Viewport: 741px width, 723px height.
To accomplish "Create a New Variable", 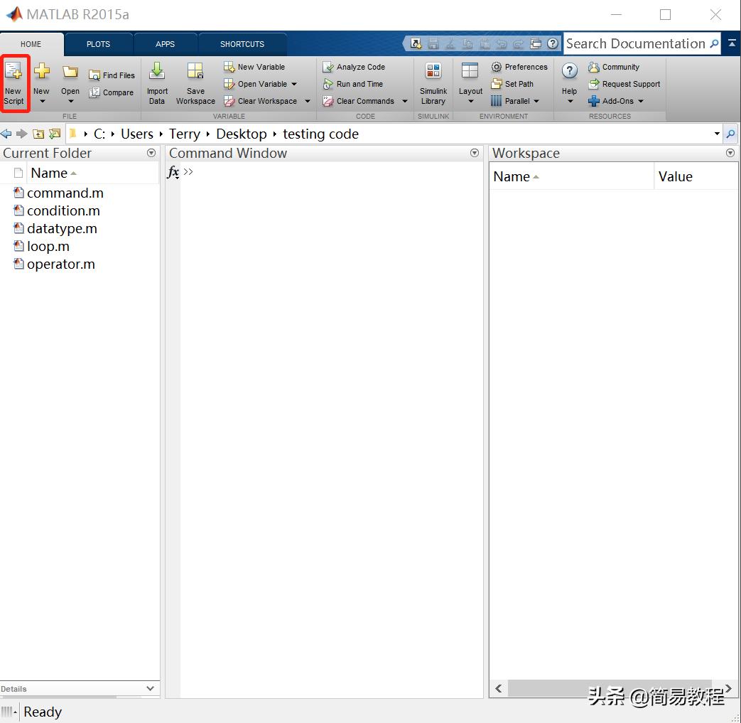I will [254, 67].
